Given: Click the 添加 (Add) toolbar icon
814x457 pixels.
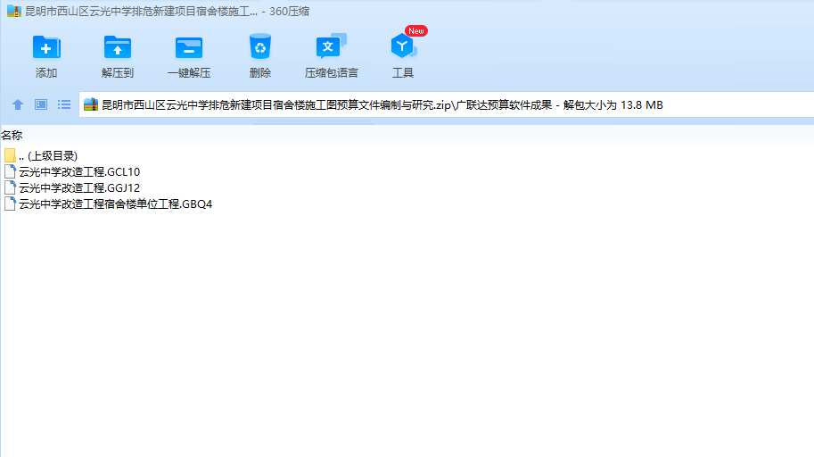Looking at the screenshot, I should click(46, 47).
